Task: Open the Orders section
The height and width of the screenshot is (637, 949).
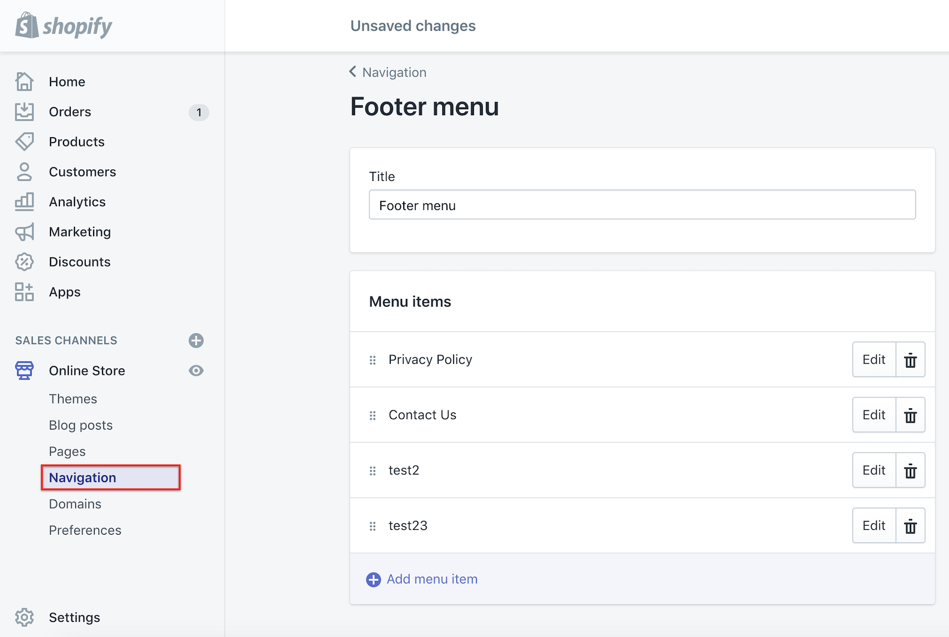Action: (x=70, y=112)
